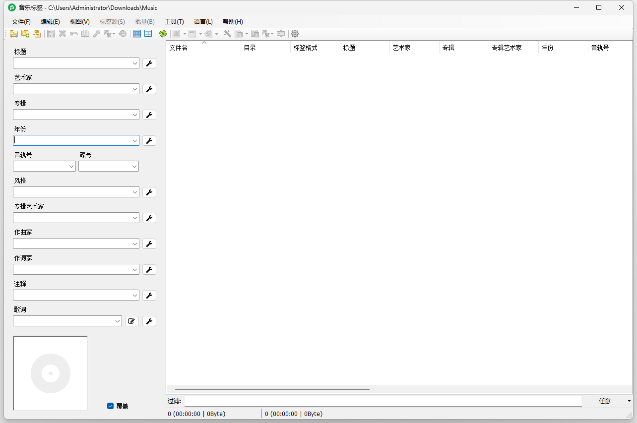Image resolution: width=637 pixels, height=423 pixels.
Task: Click the open folder toolbar icon
Action: tap(13, 34)
